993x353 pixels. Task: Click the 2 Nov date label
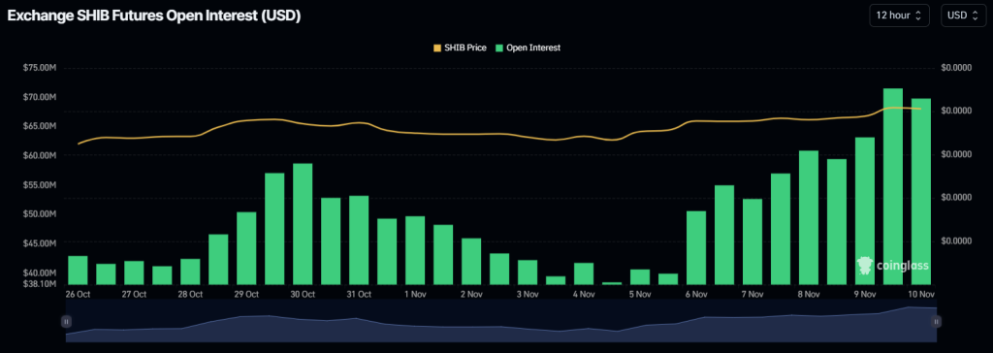coord(471,294)
